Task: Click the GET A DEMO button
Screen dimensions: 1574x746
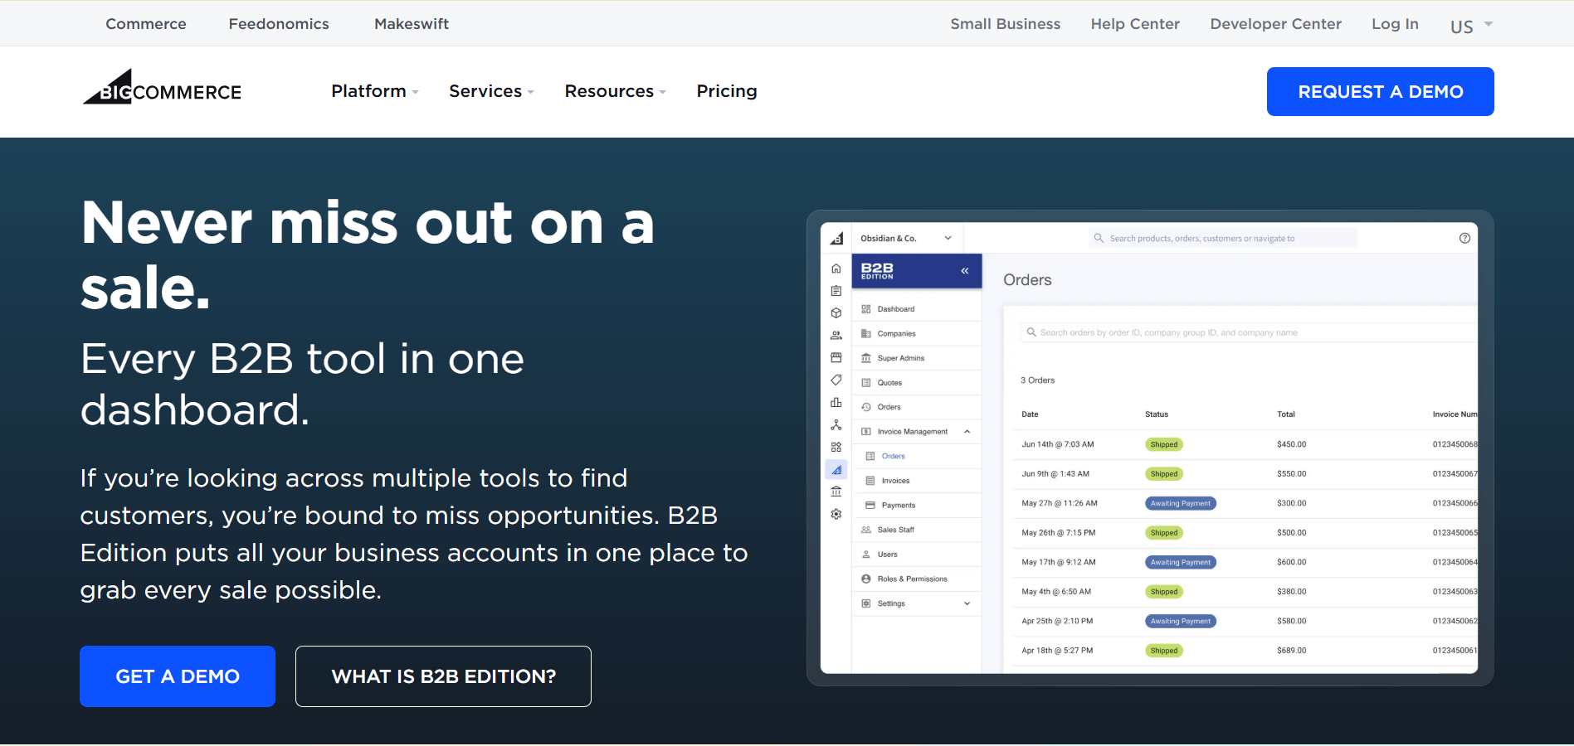Action: coord(177,676)
